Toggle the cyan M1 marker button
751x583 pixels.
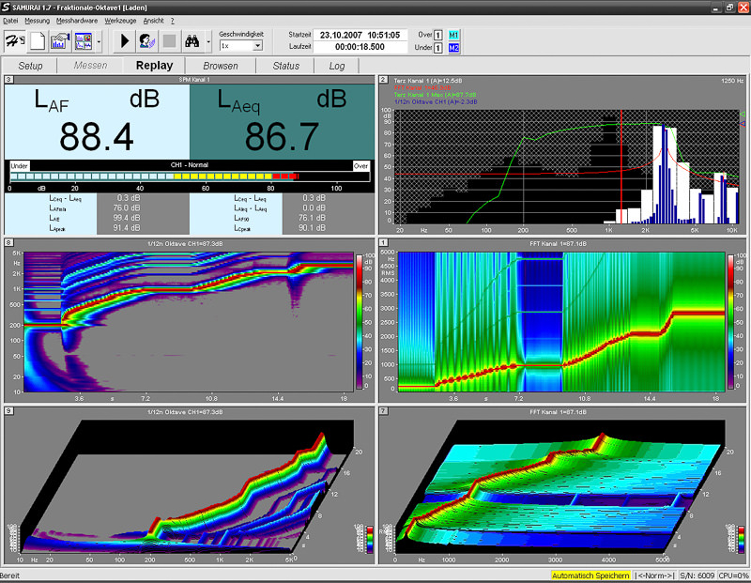click(453, 35)
